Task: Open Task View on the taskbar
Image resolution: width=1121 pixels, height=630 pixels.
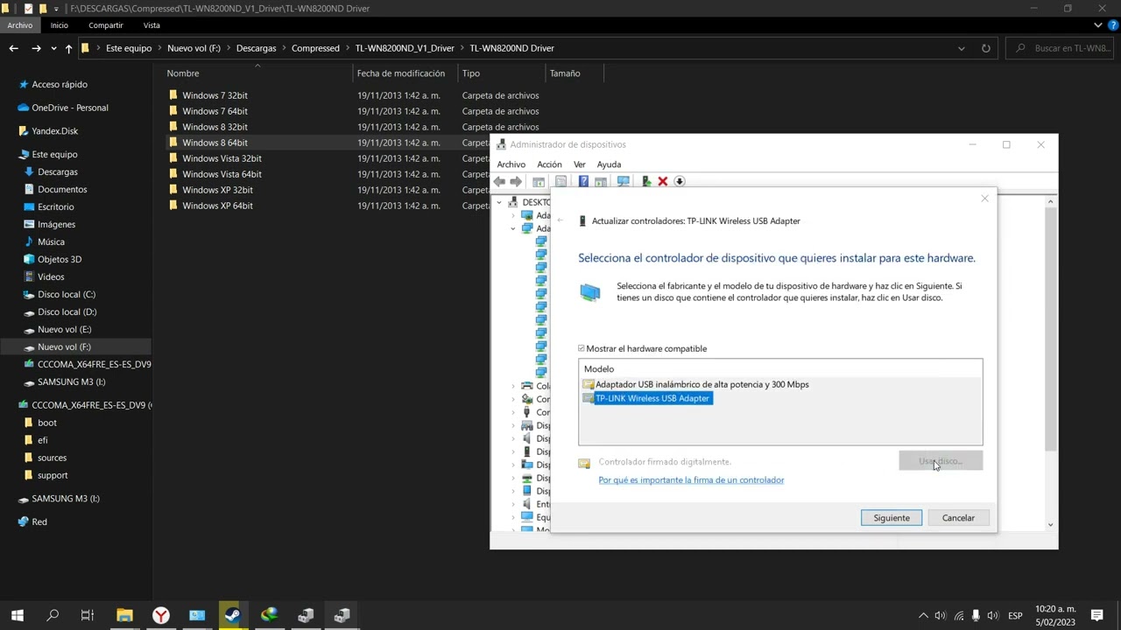Action: [88, 615]
